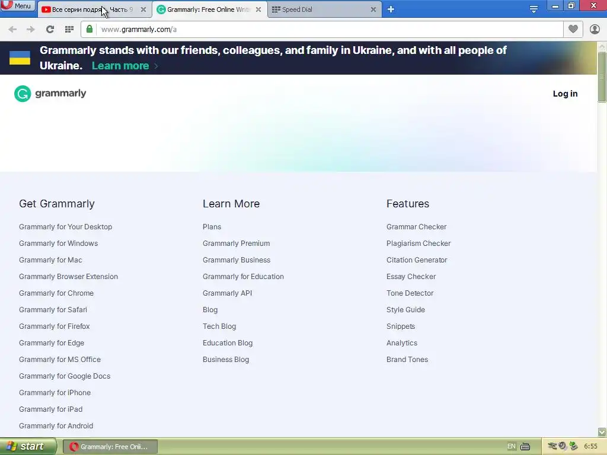The image size is (607, 455).
Task: Open the tab list menu icon
Action: pyautogui.click(x=533, y=9)
